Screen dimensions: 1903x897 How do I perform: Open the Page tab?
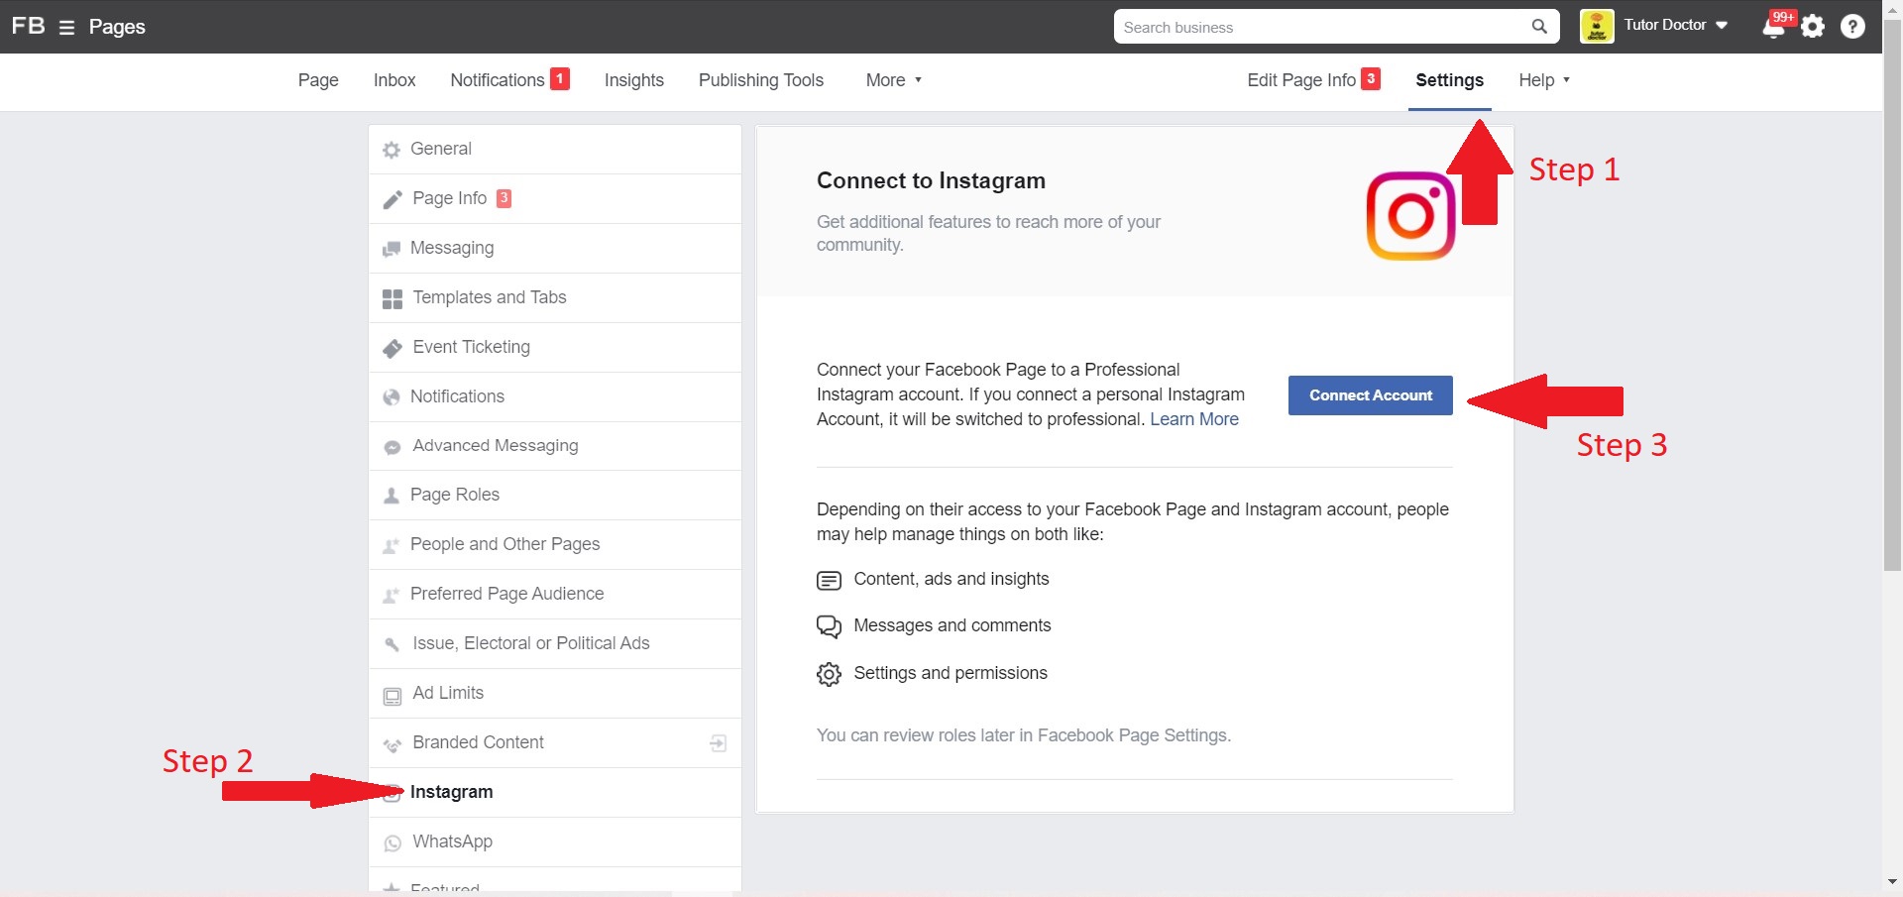318,80
